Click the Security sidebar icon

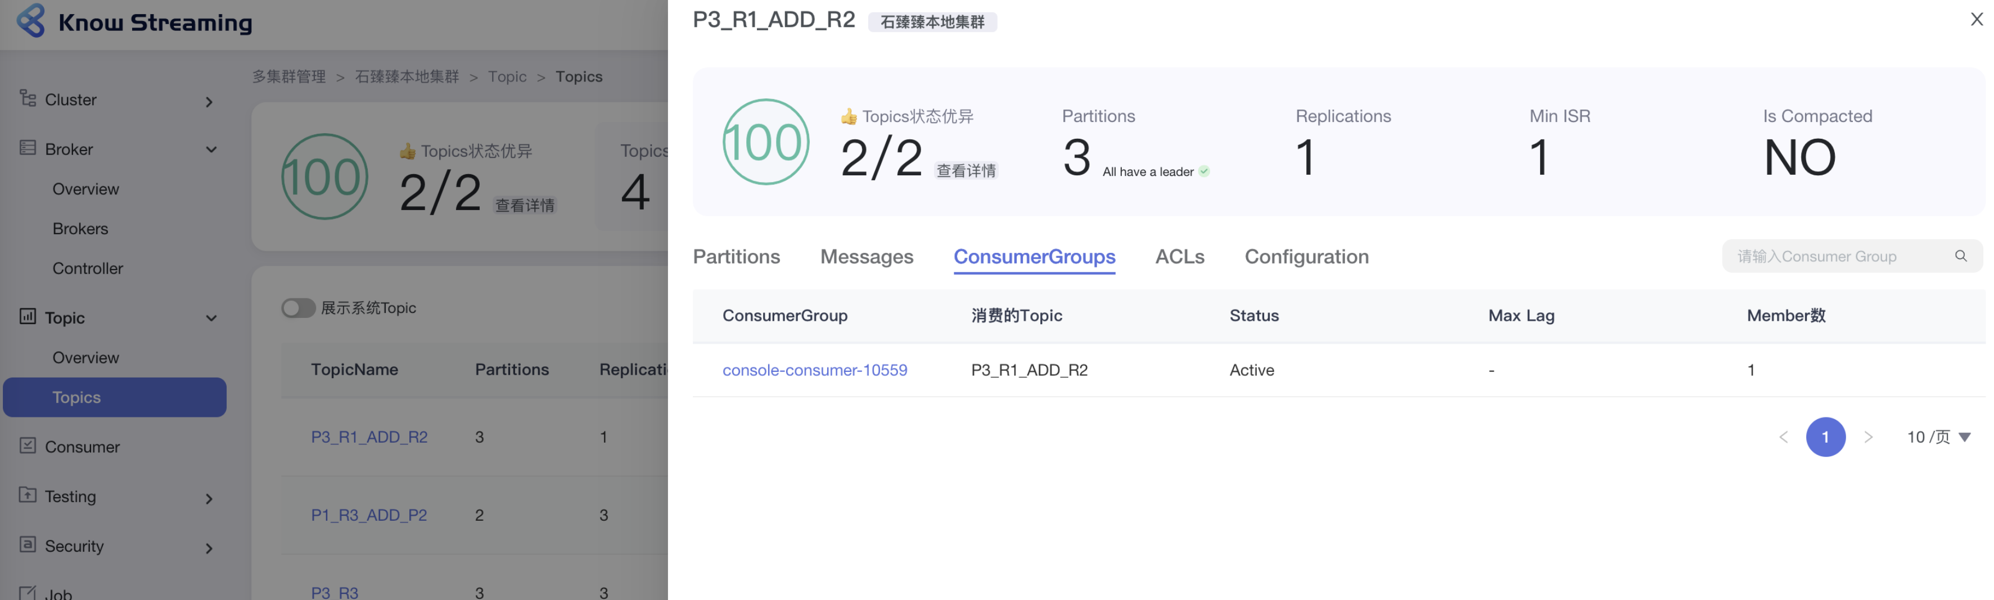28,544
